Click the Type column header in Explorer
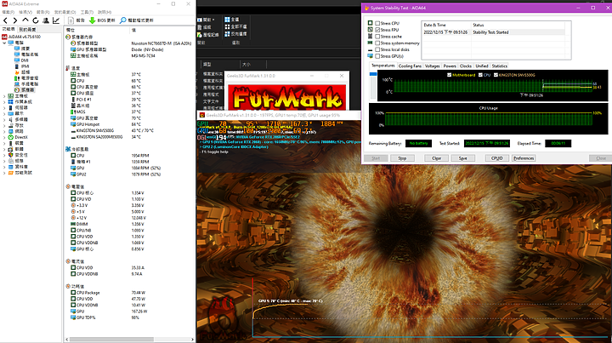Viewport: 612px width, 343px height. point(220,65)
